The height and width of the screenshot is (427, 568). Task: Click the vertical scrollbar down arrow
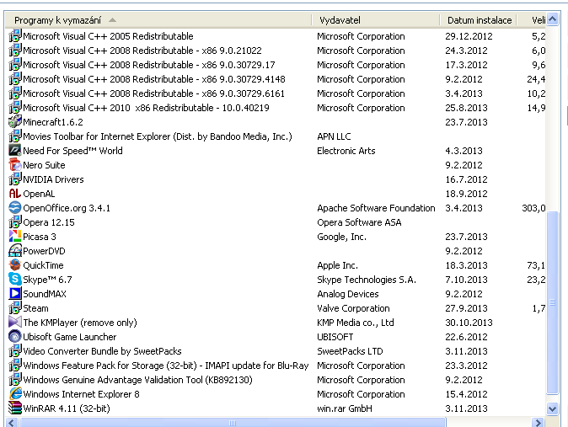[553, 408]
